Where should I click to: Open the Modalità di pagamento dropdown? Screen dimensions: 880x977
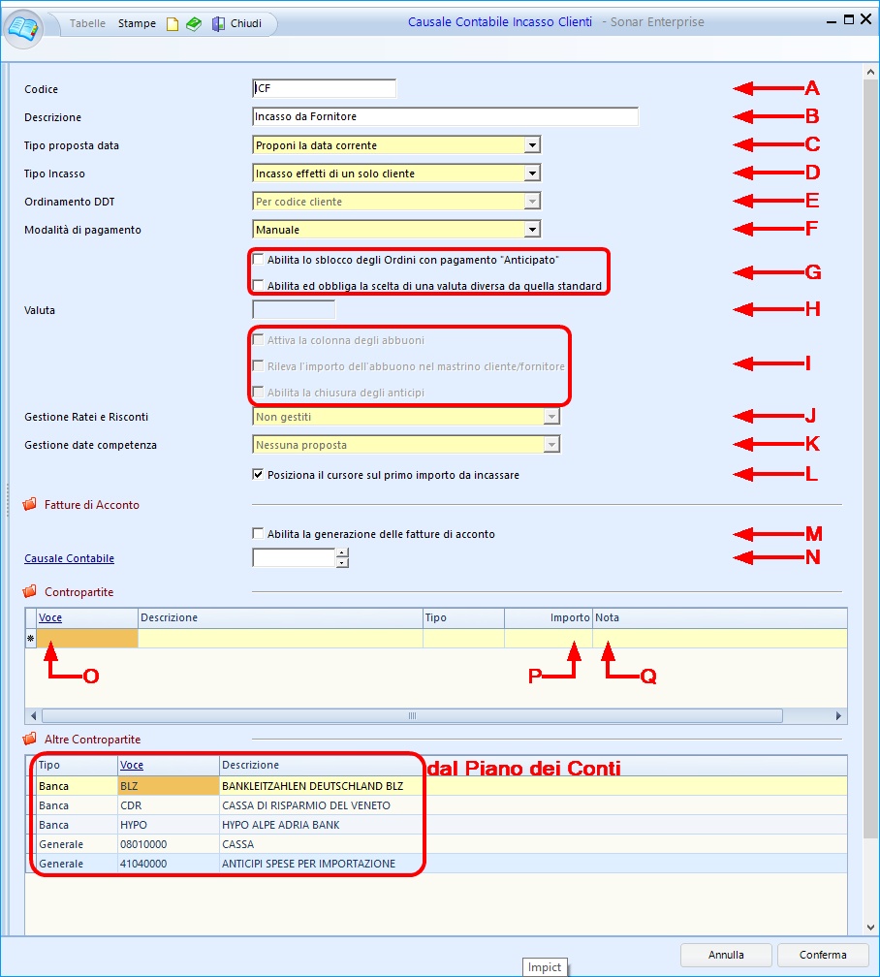(531, 230)
